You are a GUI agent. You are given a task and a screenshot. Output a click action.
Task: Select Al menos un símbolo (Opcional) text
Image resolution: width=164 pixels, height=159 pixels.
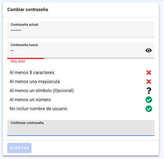click(41, 91)
